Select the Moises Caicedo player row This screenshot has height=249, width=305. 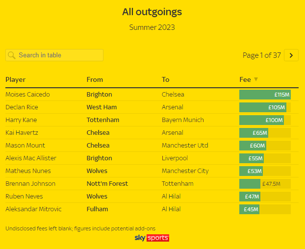tap(27, 95)
